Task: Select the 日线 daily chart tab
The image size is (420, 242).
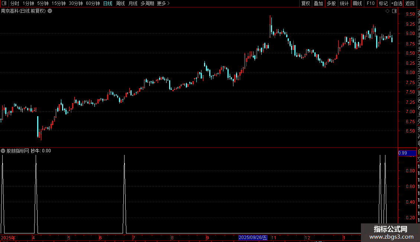Action: [108, 3]
